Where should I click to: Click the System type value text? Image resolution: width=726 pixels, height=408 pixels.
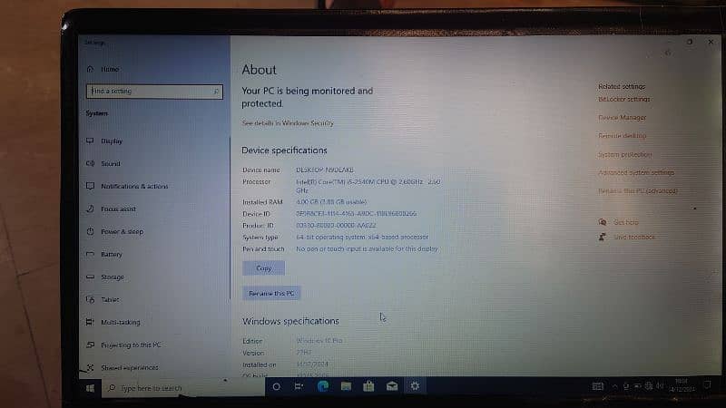362,238
